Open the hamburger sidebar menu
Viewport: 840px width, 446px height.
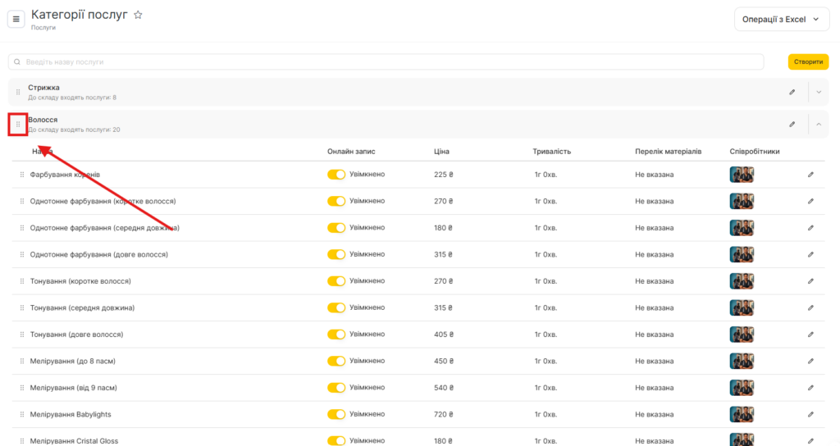(x=16, y=19)
